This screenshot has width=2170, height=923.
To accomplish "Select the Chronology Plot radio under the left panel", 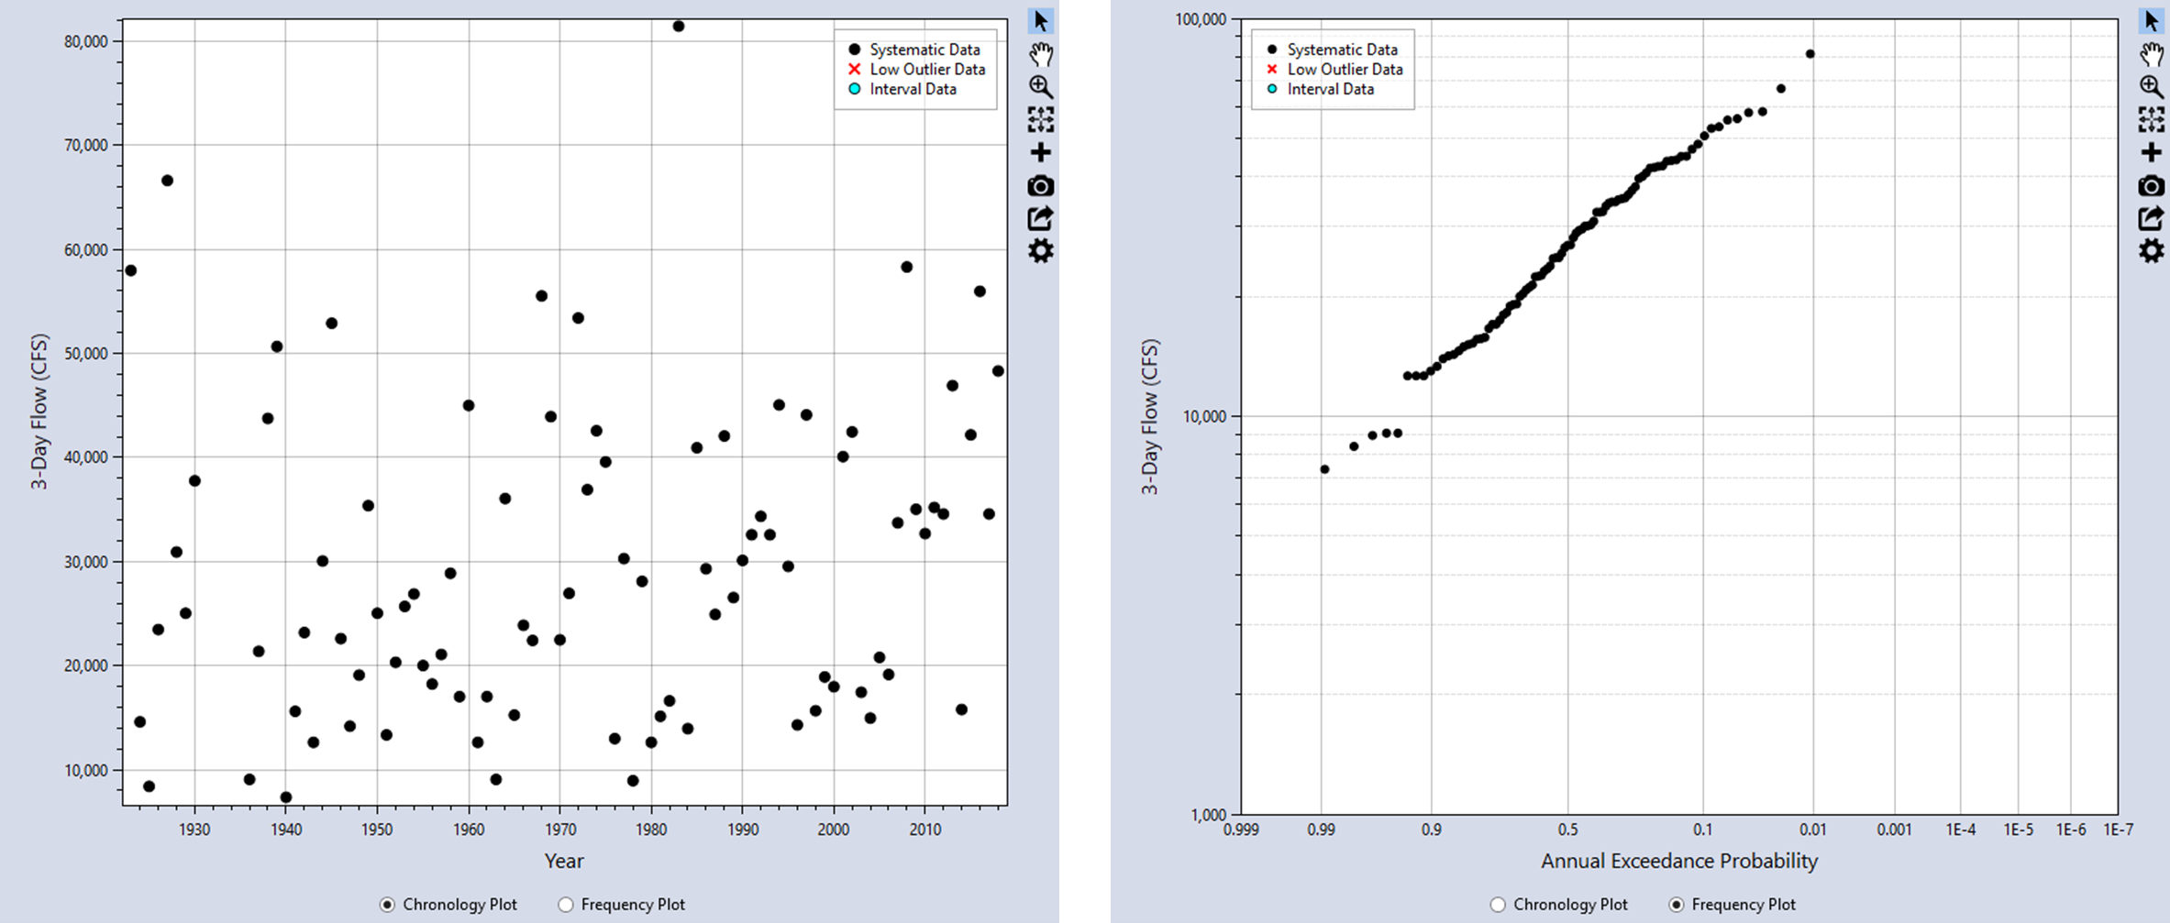I will [x=389, y=904].
